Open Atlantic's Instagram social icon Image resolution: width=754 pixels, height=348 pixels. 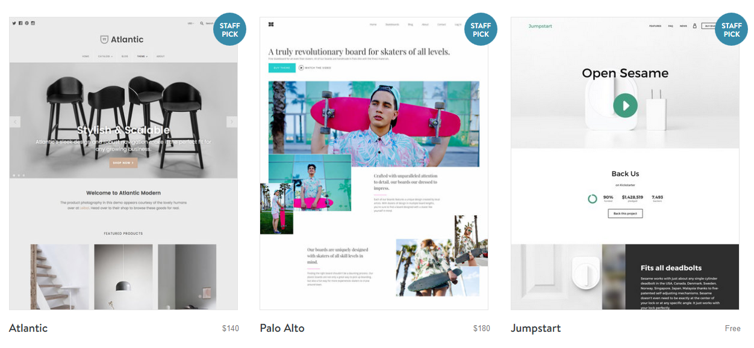click(33, 22)
